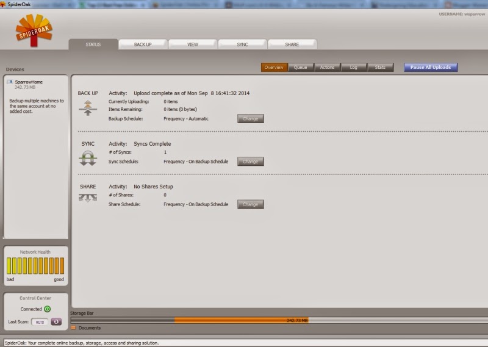
Task: Click the Sync arrows icon
Action: click(88, 158)
